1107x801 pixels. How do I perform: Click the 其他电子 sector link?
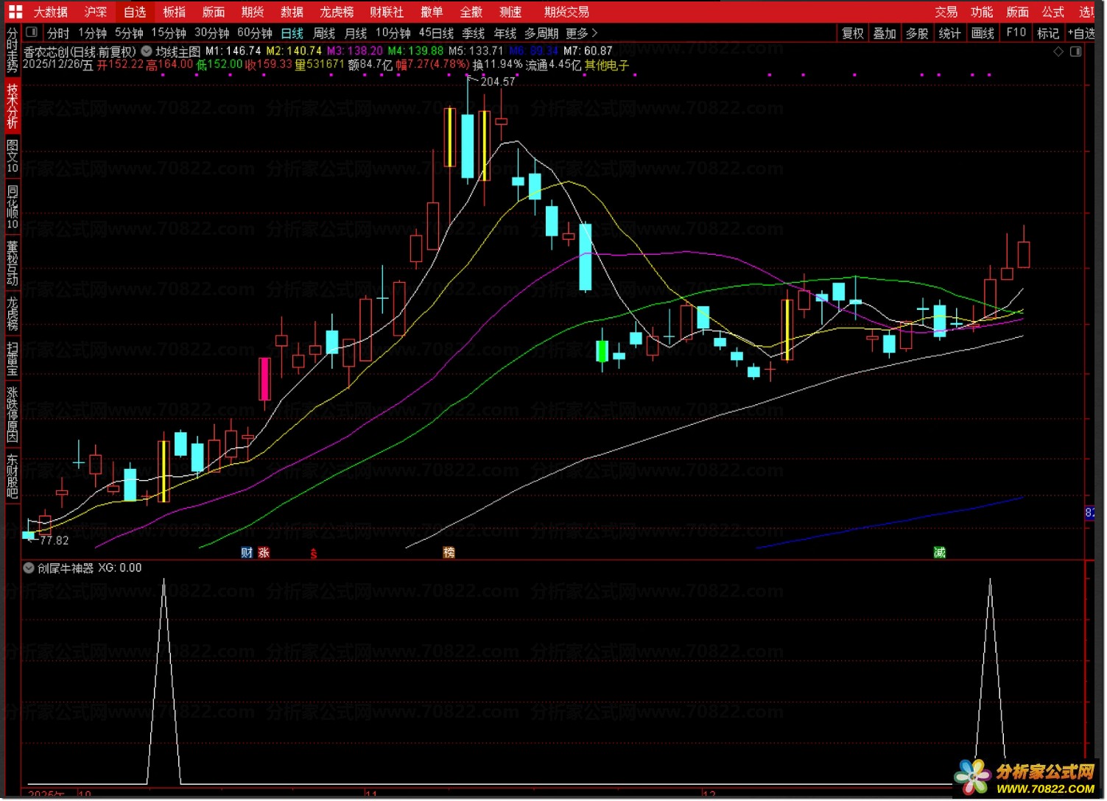607,65
